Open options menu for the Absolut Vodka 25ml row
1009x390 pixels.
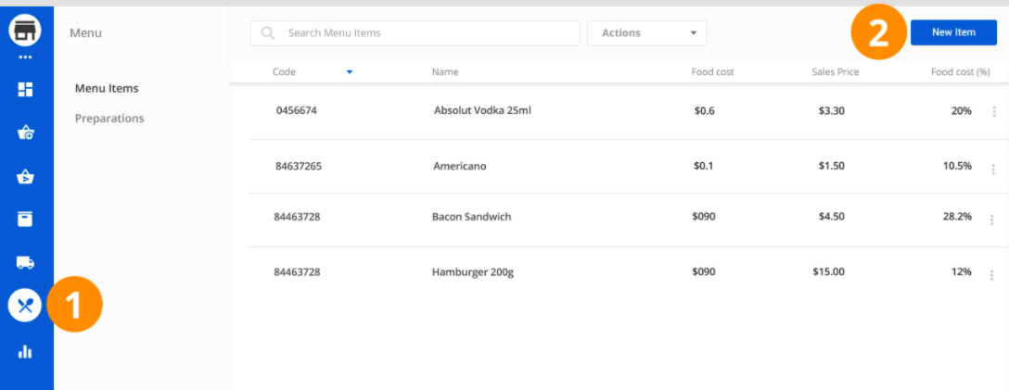coord(991,112)
